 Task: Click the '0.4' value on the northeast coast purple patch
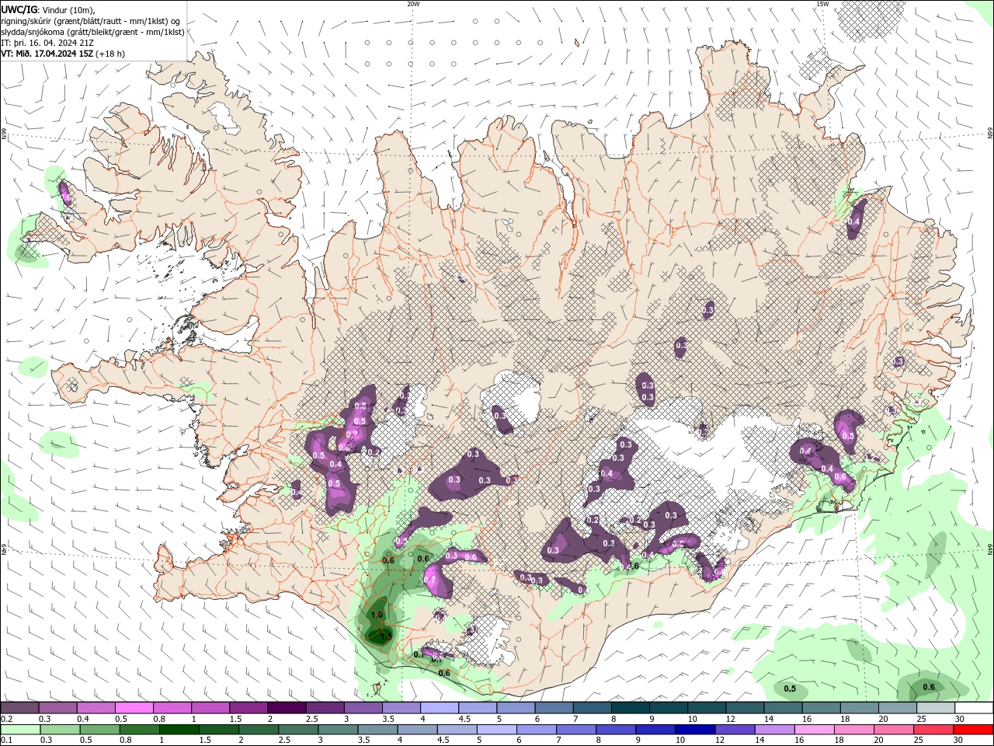click(853, 222)
